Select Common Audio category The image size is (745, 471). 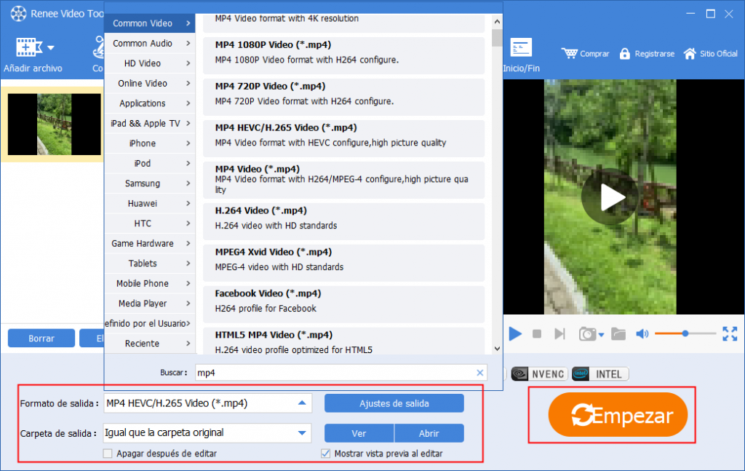(143, 43)
